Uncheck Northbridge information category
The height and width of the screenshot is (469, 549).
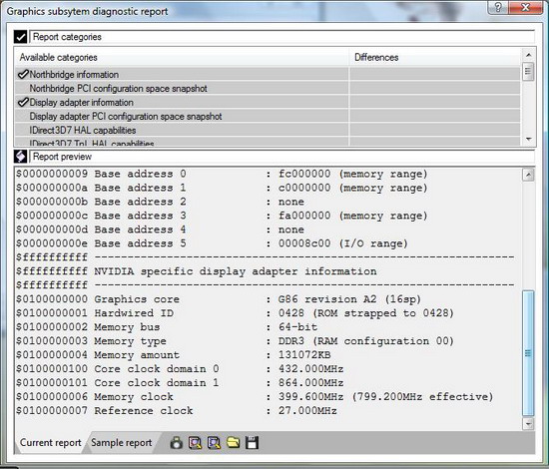[23, 74]
